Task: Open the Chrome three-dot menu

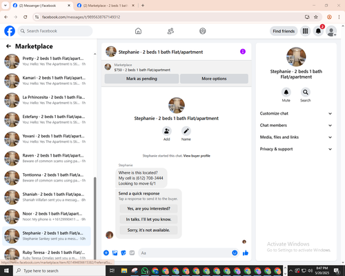Action: (339, 17)
